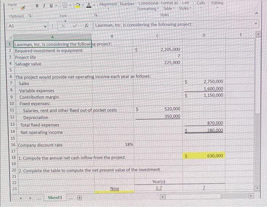This screenshot has height=207, width=267.
Task: Apply Underline formatting
Action: click(51, 6)
